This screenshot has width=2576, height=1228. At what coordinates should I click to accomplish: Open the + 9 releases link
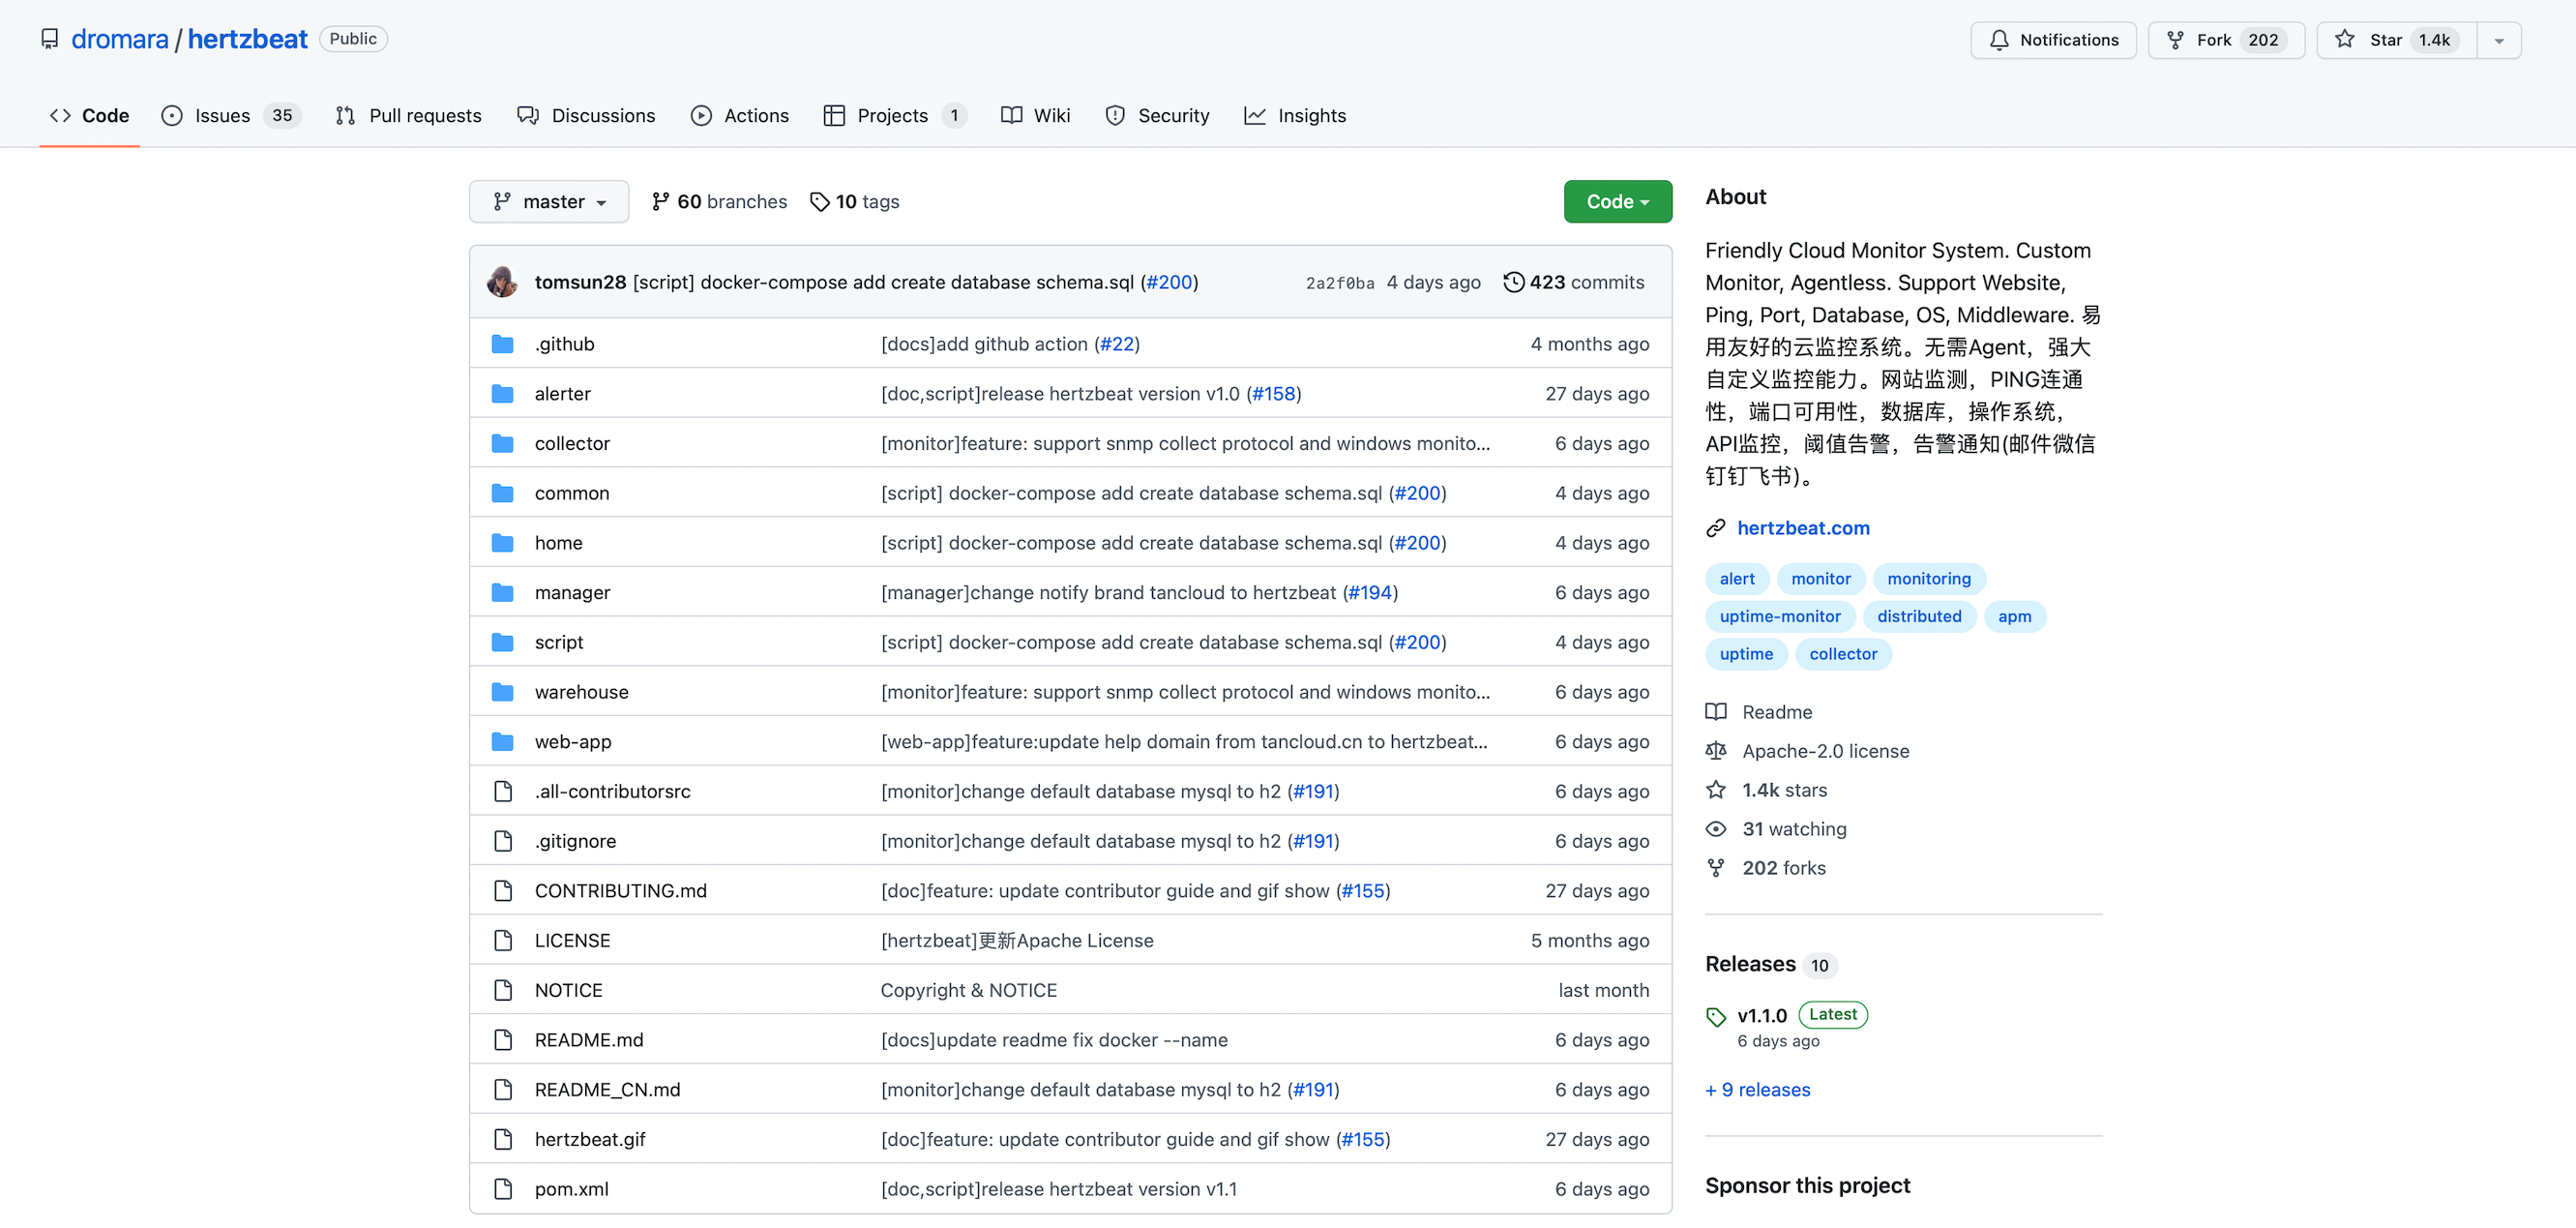[1757, 1090]
